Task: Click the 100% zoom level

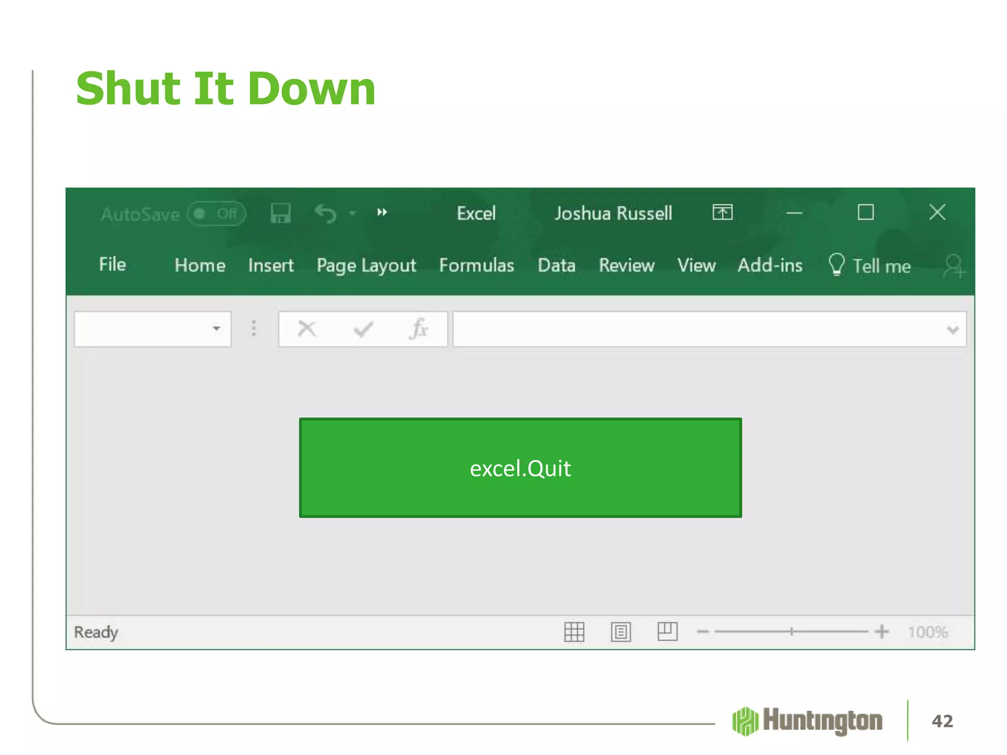Action: pos(927,632)
